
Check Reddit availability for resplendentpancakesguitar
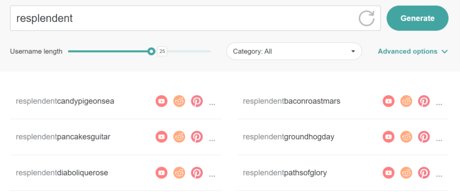[179, 137]
